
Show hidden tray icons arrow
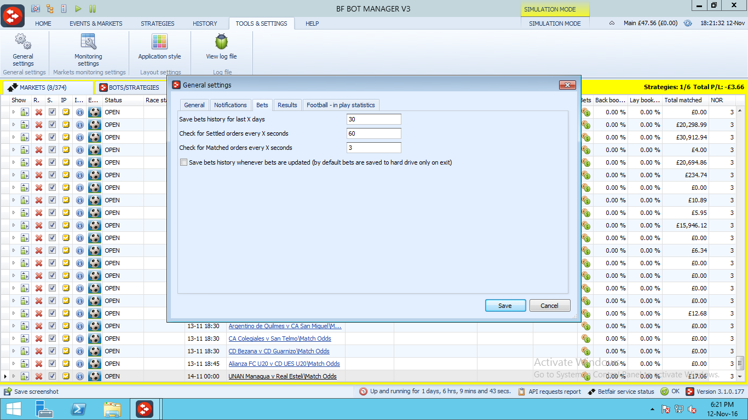[x=653, y=409]
